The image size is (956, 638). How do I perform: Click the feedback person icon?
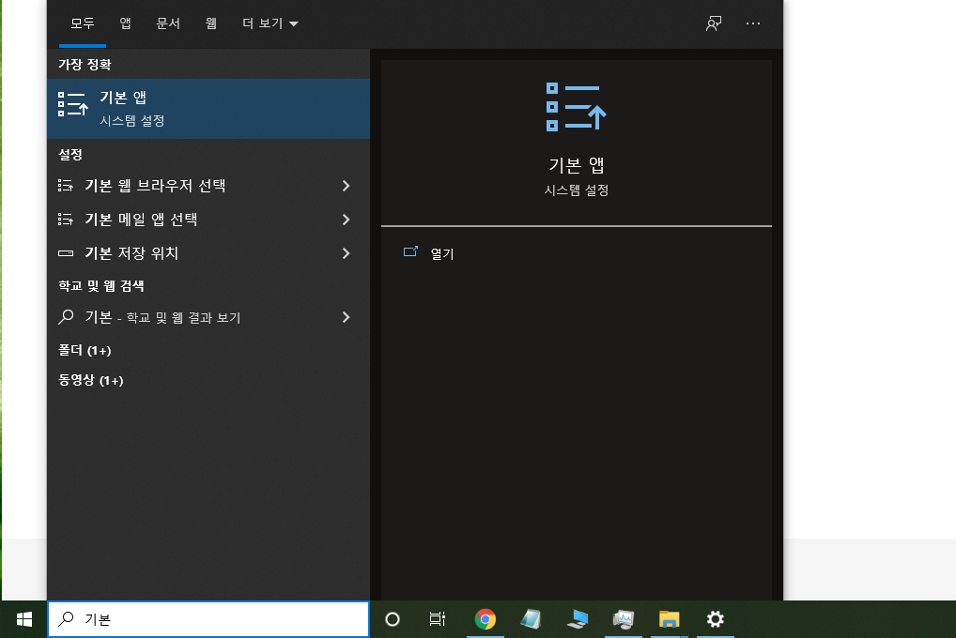pos(714,23)
